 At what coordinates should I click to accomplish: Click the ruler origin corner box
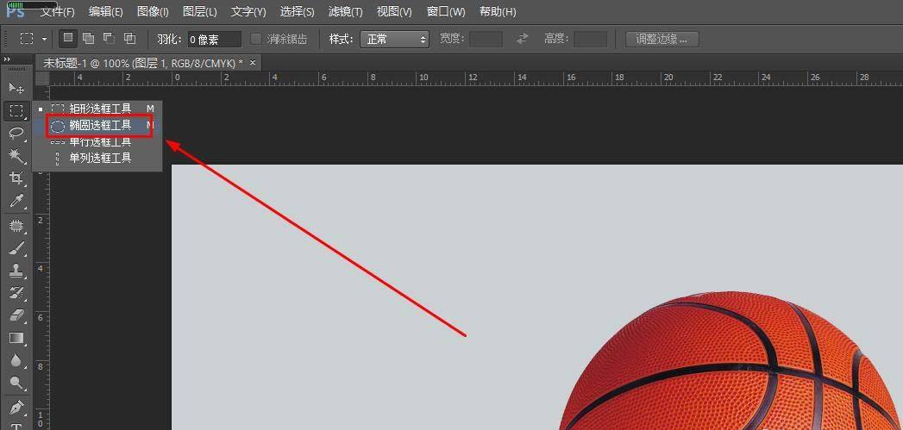pos(42,78)
